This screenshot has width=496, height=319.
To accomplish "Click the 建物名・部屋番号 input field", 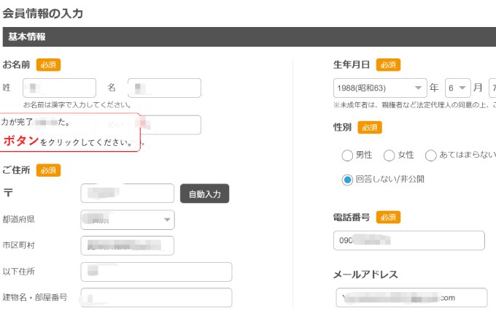I will pos(156,298).
